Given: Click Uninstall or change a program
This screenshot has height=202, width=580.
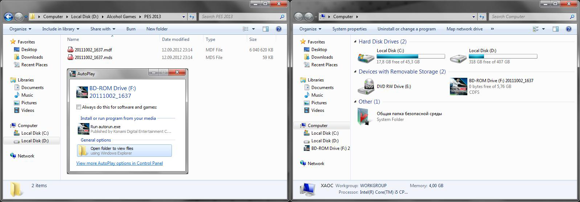Looking at the screenshot, I should (406, 29).
